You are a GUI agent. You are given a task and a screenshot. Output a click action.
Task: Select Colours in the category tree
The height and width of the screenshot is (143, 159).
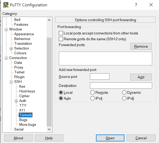click(20, 53)
